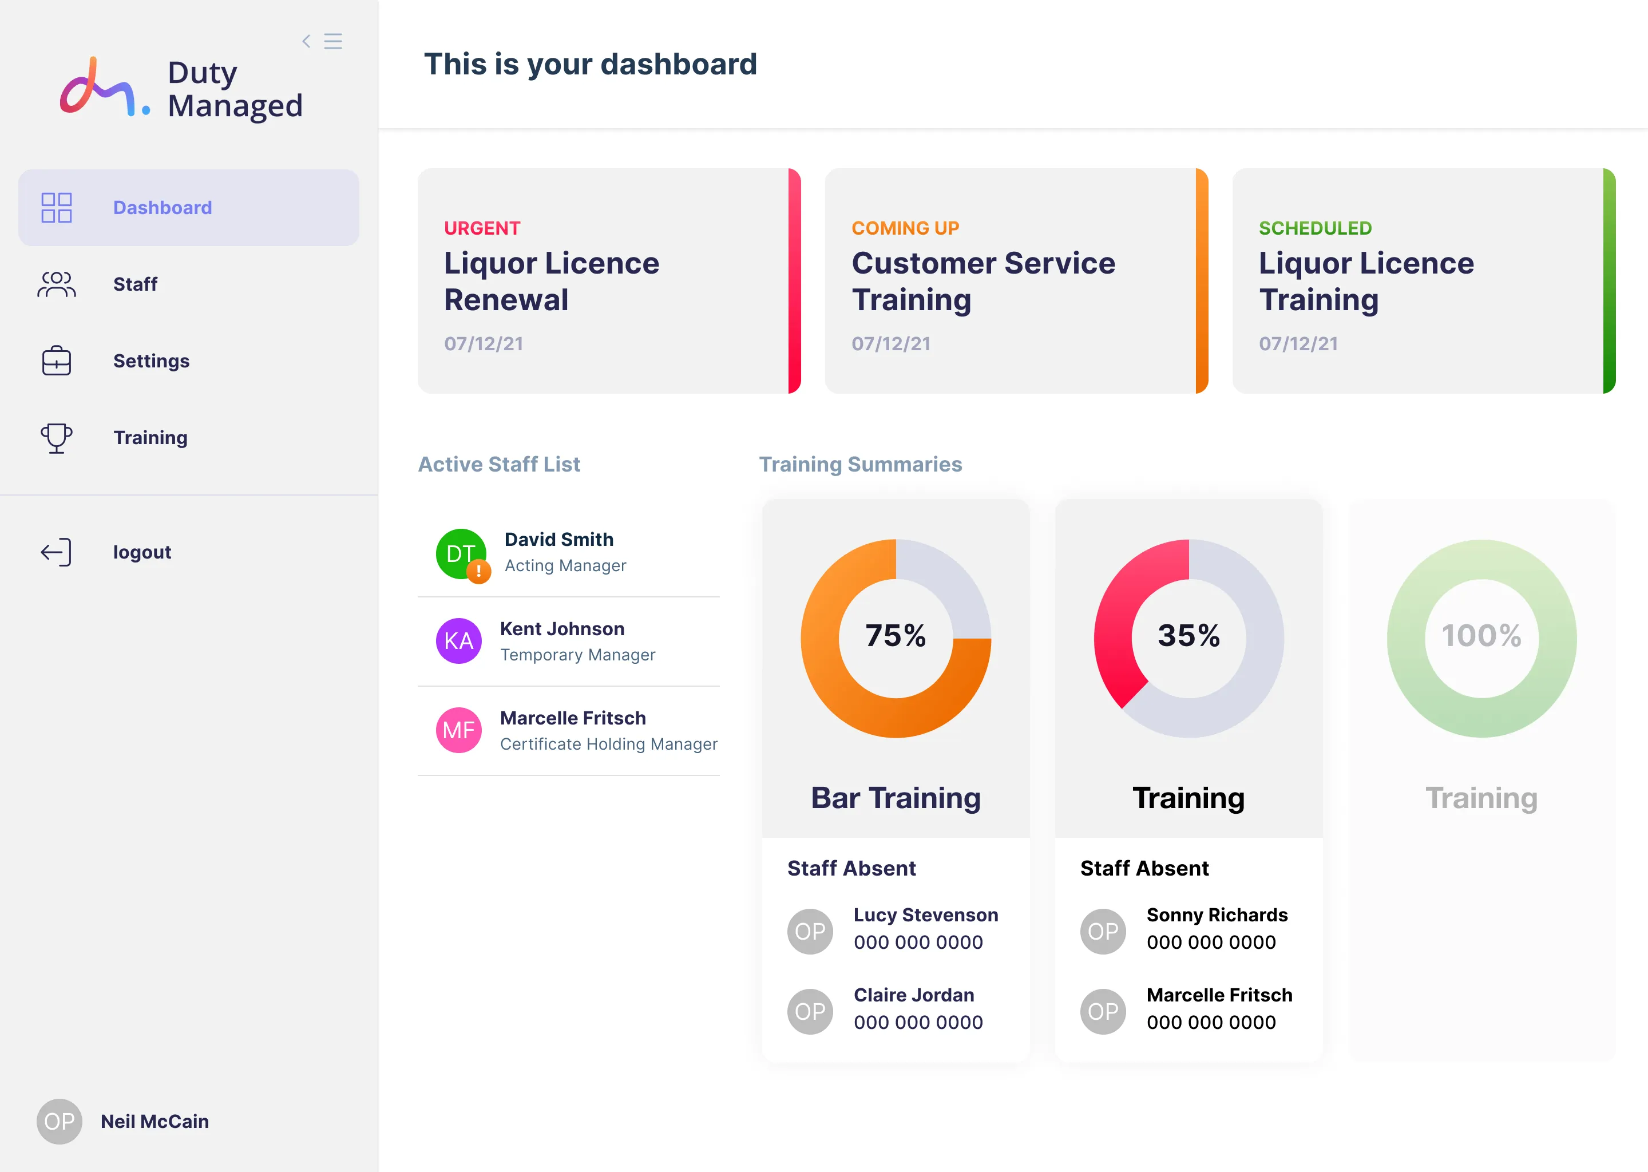Image resolution: width=1648 pixels, height=1172 pixels.
Task: Click the Settings briefcase icon
Action: click(x=57, y=361)
